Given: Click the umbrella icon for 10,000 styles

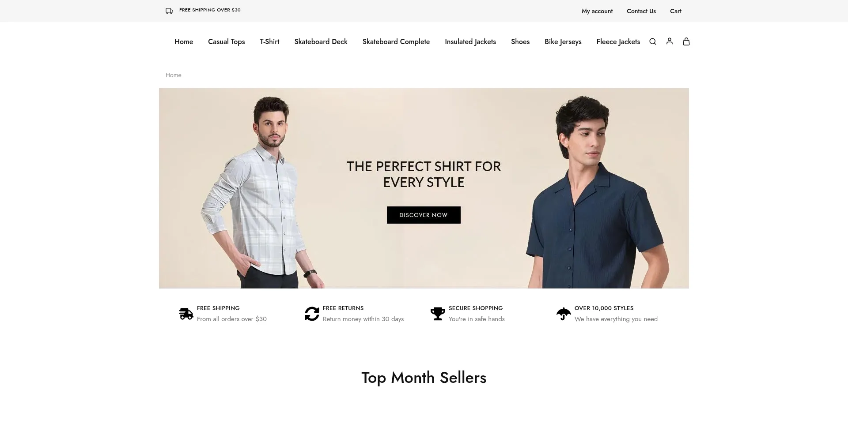Looking at the screenshot, I should click(564, 314).
